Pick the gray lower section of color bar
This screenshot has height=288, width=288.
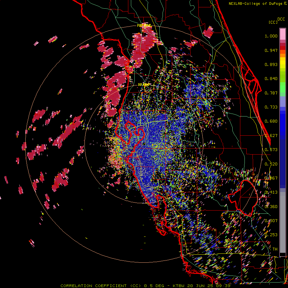click(283, 222)
